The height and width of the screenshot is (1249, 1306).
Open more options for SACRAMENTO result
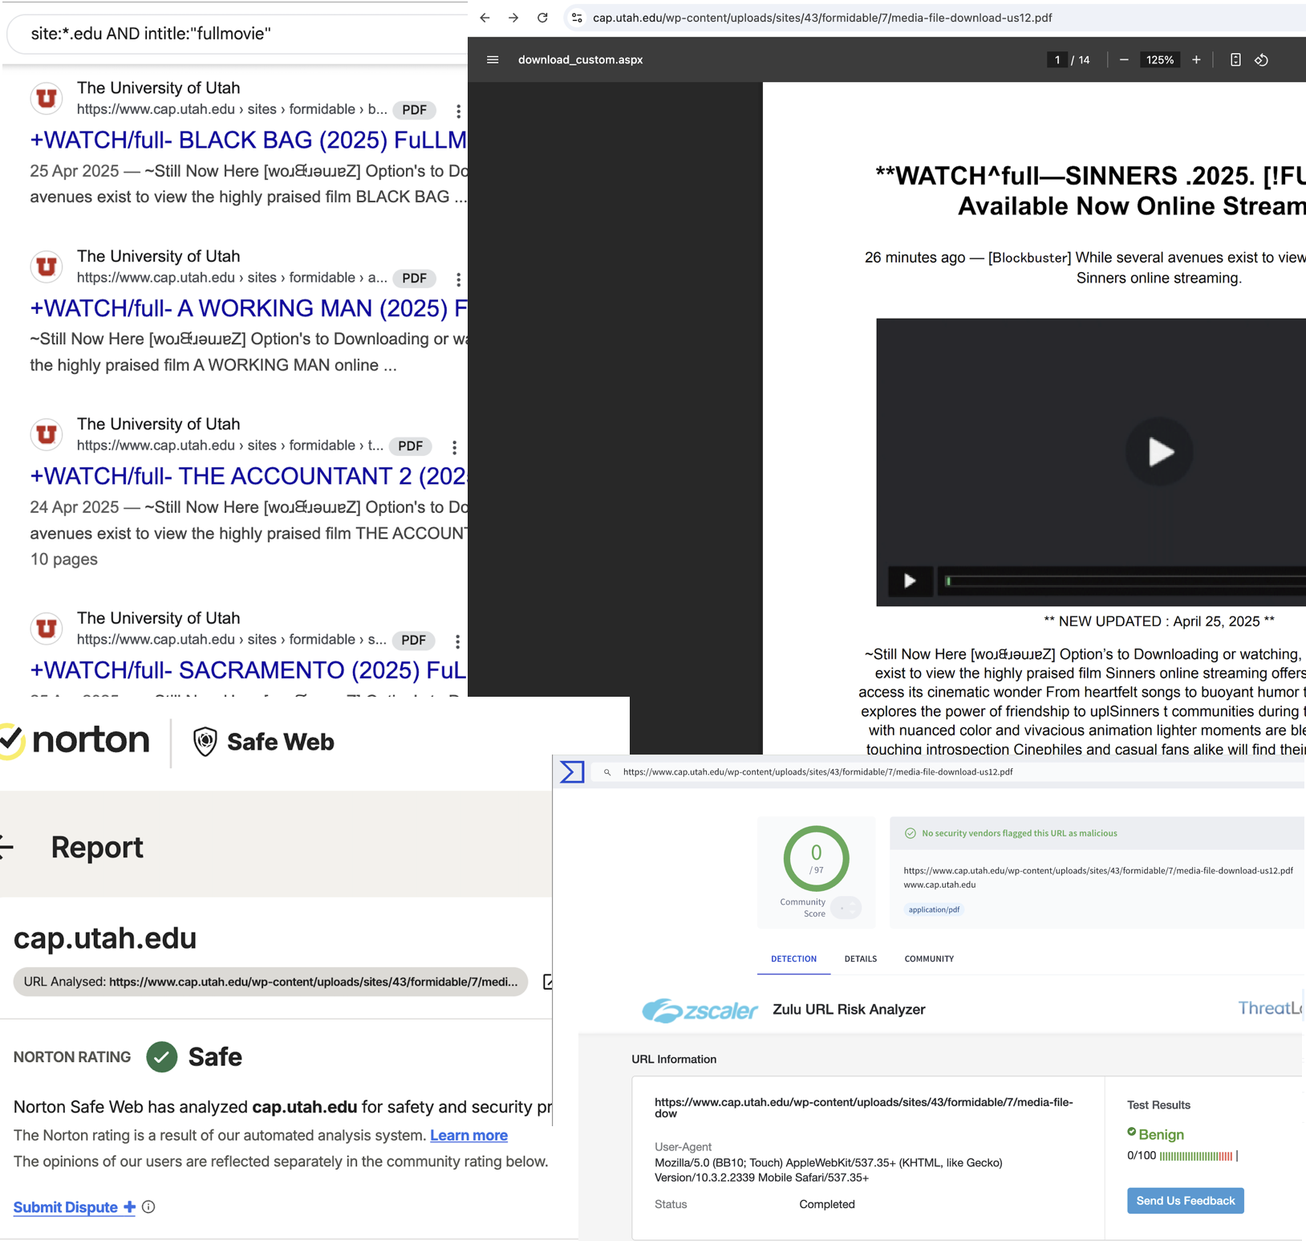coord(457,641)
